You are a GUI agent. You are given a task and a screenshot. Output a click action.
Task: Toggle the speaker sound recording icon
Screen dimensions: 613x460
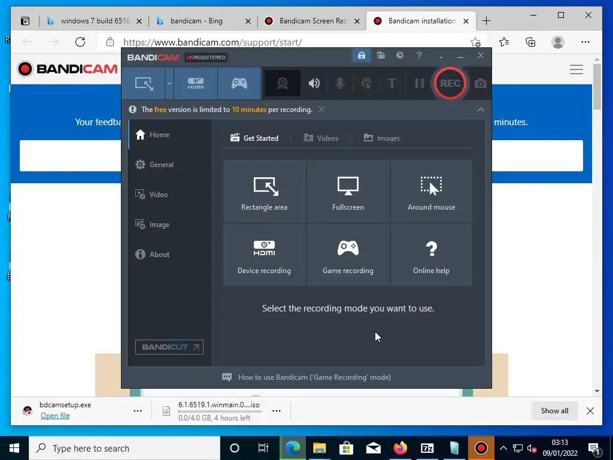tap(314, 83)
